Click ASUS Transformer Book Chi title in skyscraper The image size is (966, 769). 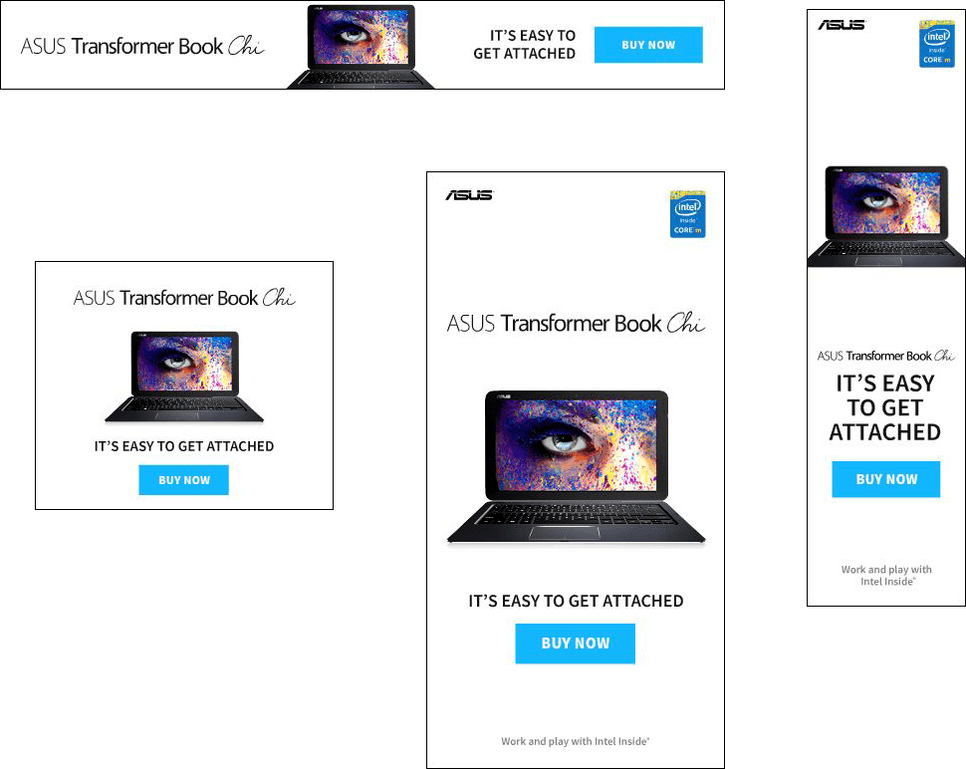tap(886, 357)
